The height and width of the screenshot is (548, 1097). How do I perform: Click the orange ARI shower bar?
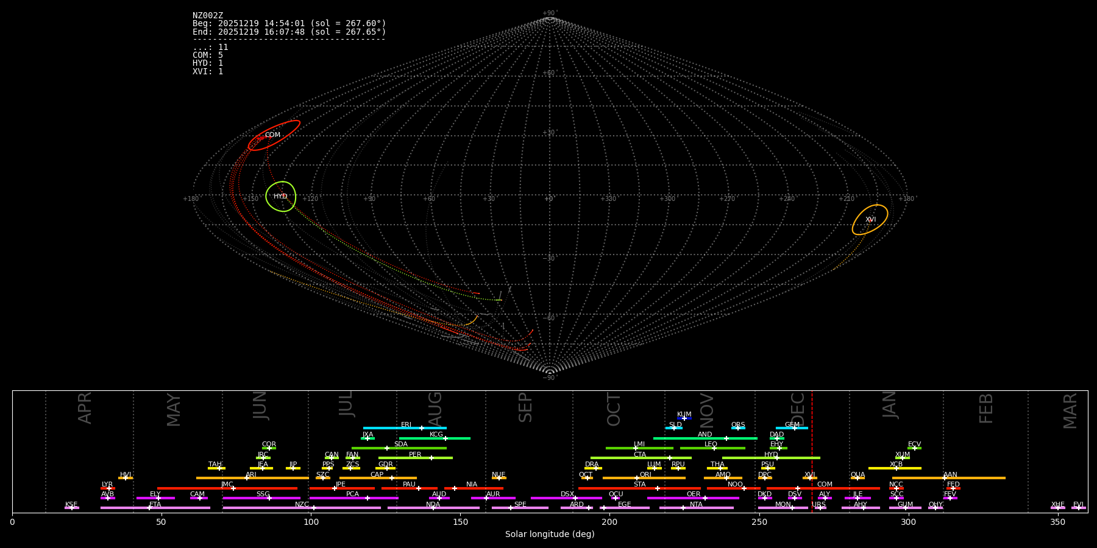[x=252, y=478]
